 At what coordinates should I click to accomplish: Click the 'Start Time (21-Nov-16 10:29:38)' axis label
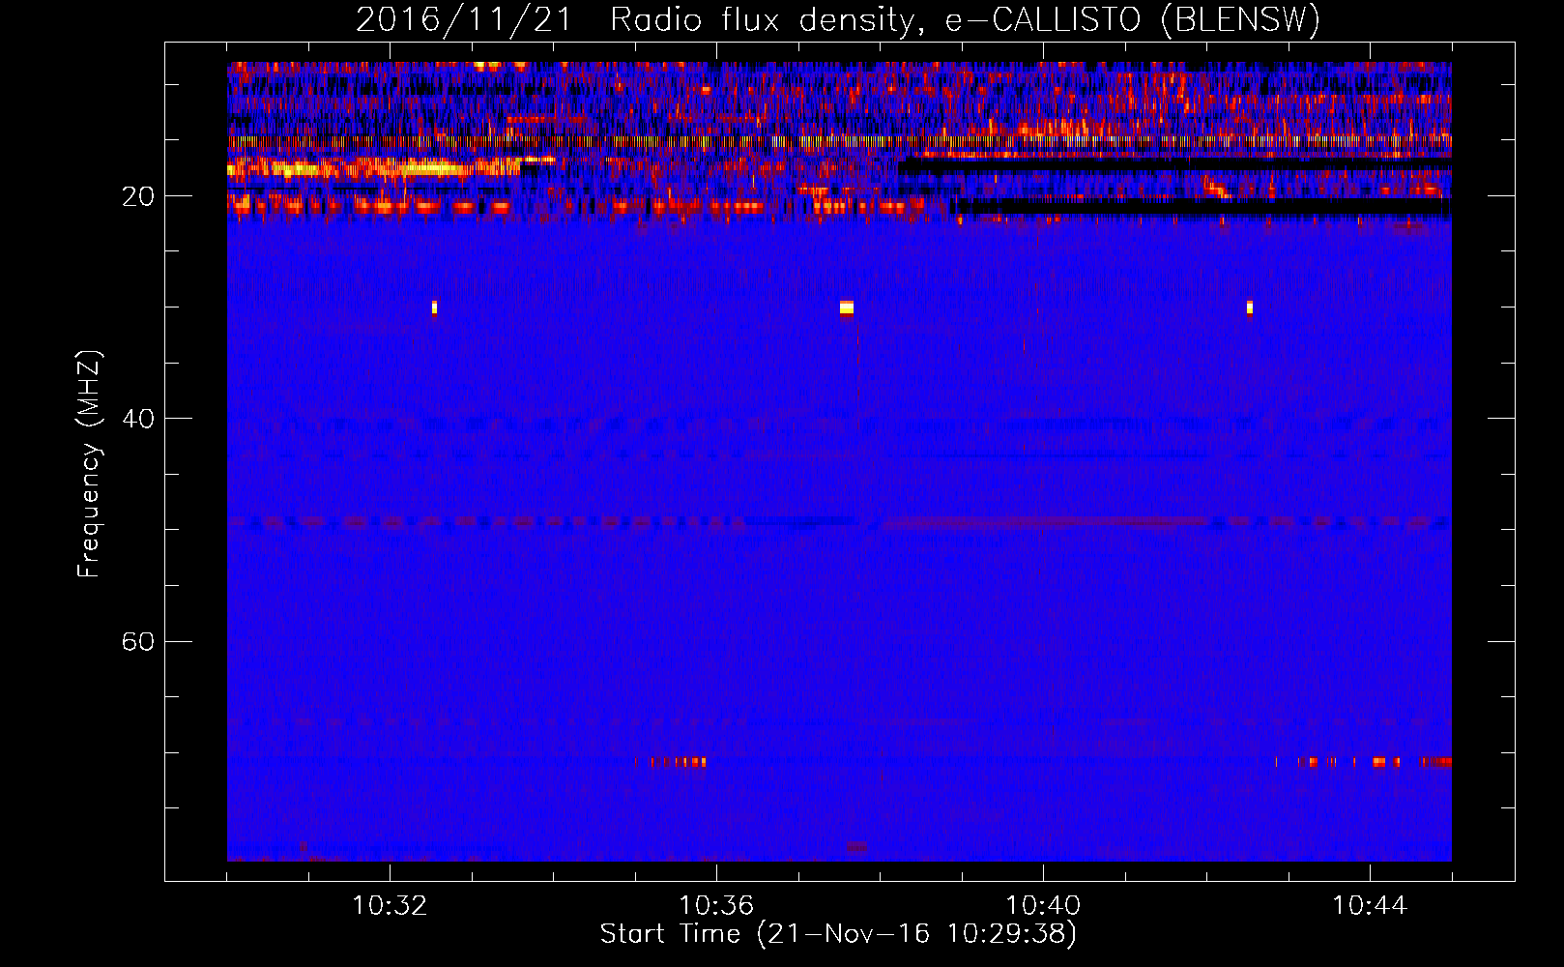click(x=838, y=934)
